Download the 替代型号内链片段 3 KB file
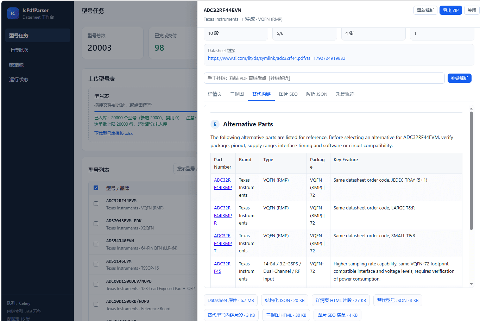The image size is (480, 321). coord(231,315)
